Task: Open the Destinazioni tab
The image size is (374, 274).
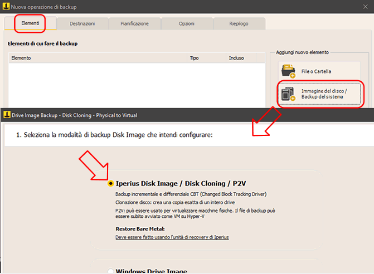Action: tap(82, 24)
